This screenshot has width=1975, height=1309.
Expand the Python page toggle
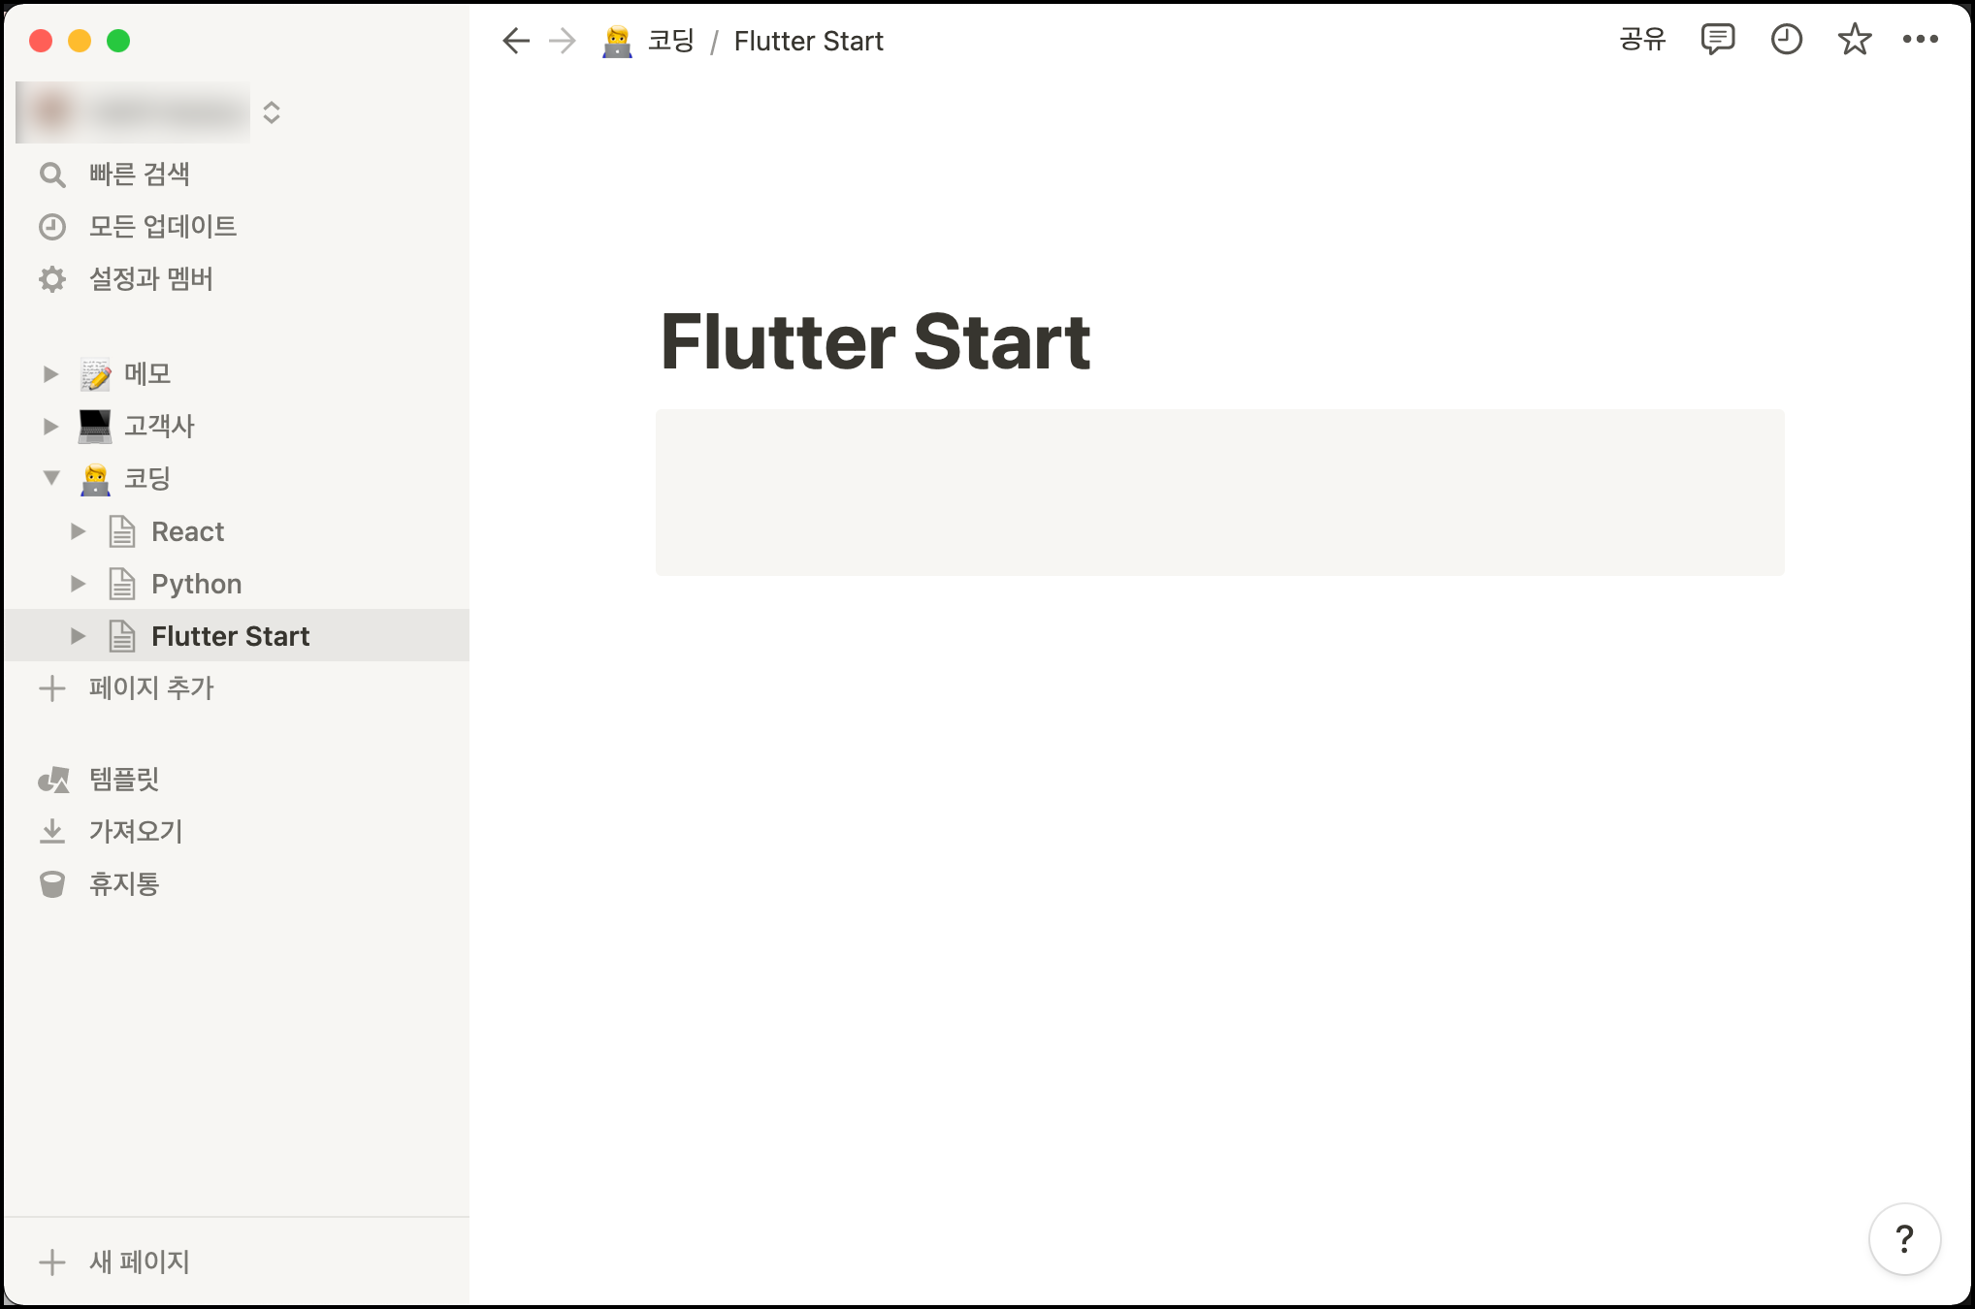click(x=79, y=584)
